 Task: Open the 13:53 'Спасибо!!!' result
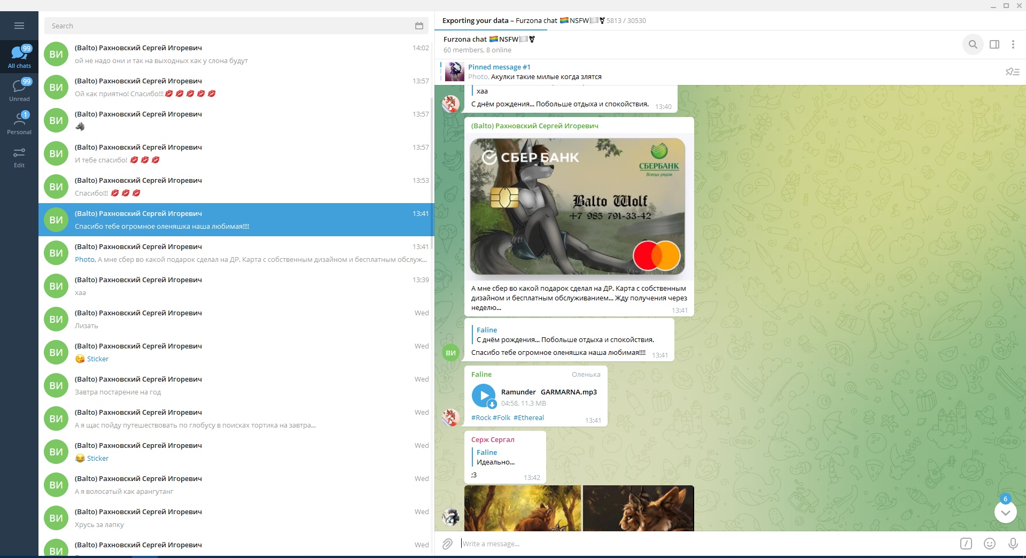(x=236, y=187)
